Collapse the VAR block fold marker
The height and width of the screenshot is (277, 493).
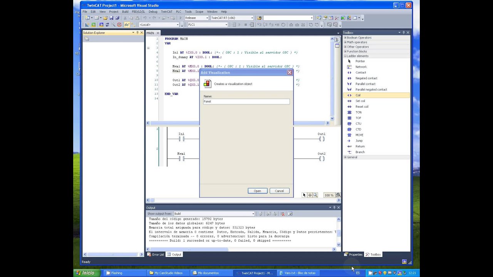click(x=148, y=48)
